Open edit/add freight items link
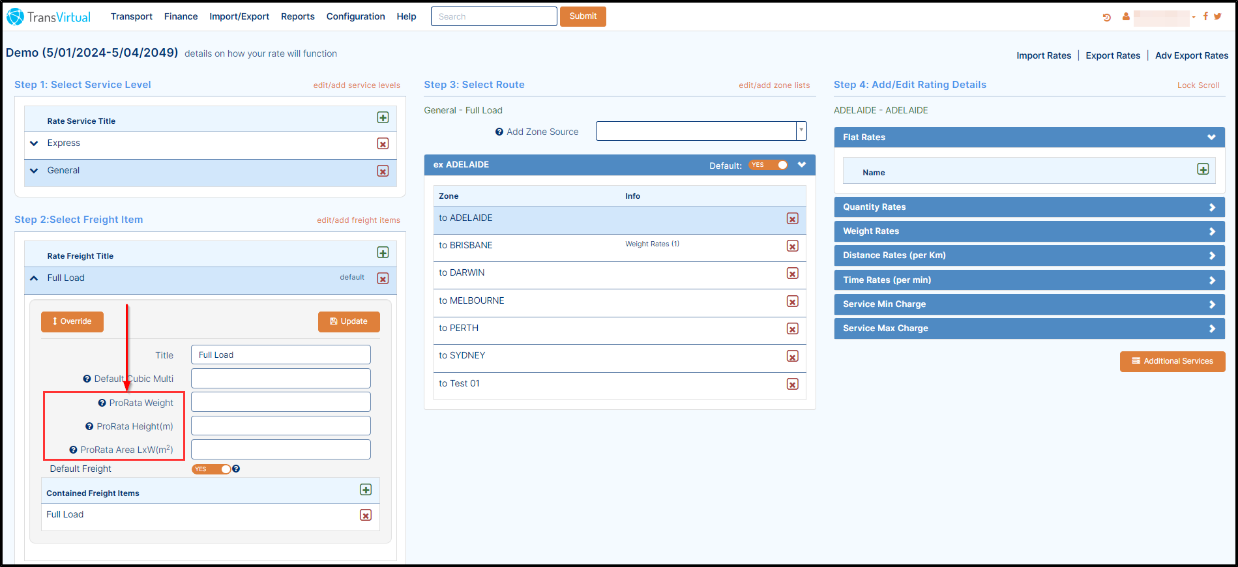 [x=359, y=220]
